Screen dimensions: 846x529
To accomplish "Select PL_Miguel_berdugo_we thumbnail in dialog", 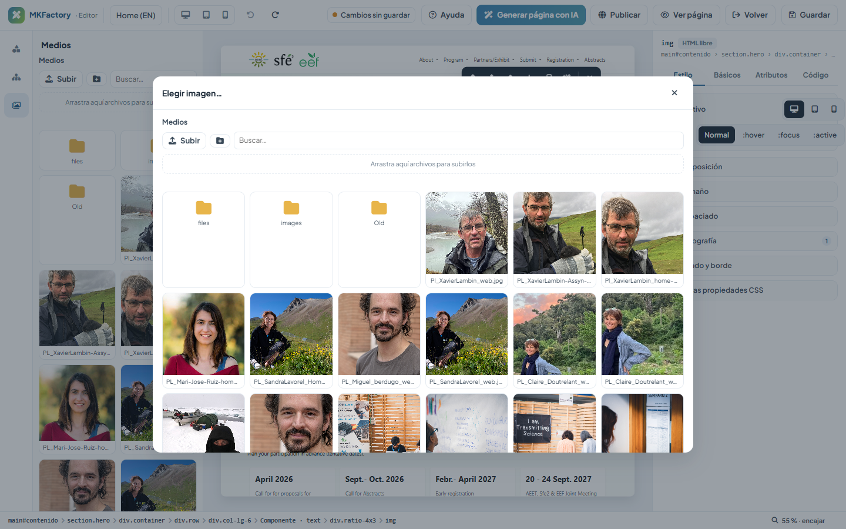I will pyautogui.click(x=379, y=341).
